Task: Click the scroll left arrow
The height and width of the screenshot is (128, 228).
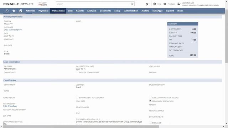Action: 1,127
